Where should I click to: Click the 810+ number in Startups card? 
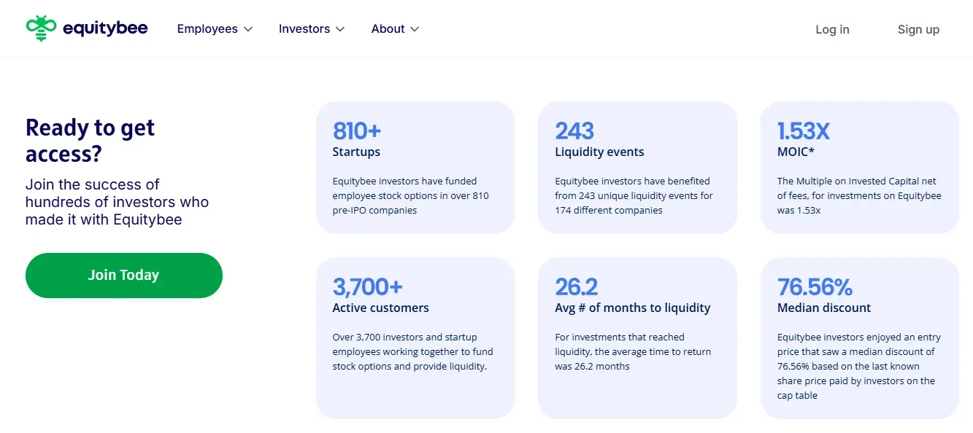coord(357,130)
